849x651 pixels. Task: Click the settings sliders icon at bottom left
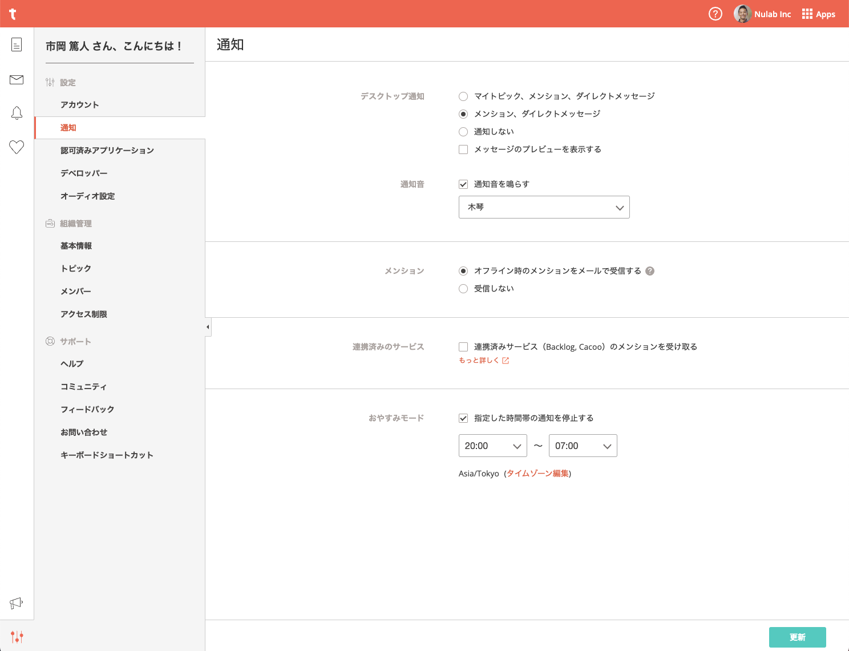[x=17, y=636]
